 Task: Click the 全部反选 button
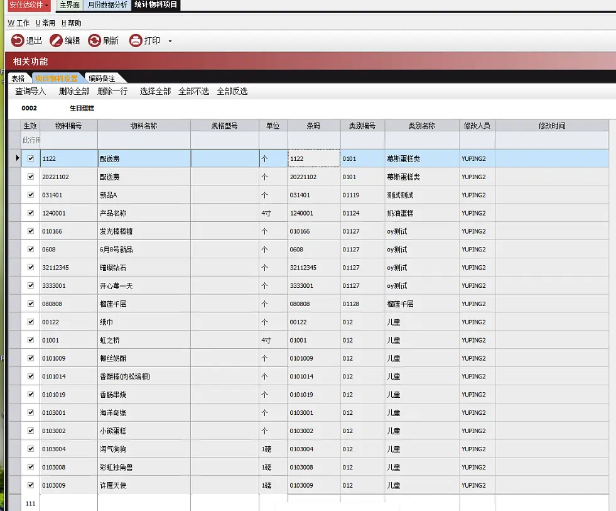tap(232, 91)
